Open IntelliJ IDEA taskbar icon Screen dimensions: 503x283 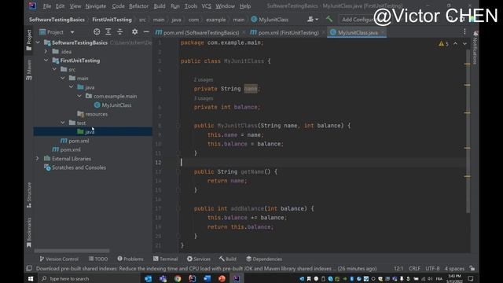point(237,278)
